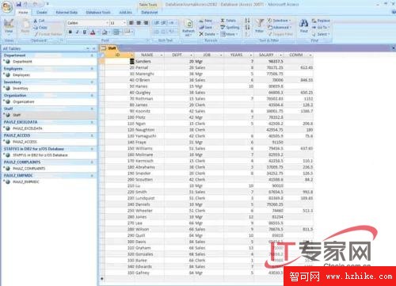The height and width of the screenshot is (286, 396).
Task: Click Toggle Filter
Action: (x=280, y=34)
